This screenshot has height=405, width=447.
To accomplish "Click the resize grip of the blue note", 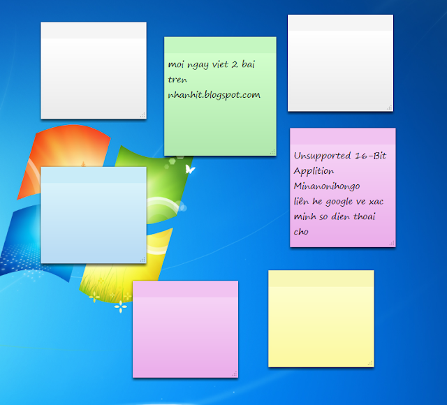I will coord(142,260).
